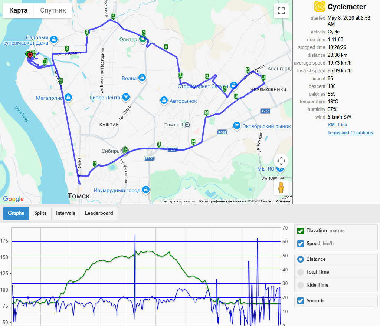This screenshot has width=380, height=326.
Task: Click the Cyclemeter app logo icon
Action: tap(320, 7)
